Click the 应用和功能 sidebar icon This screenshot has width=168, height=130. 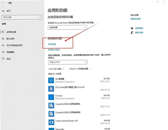coord(3,32)
